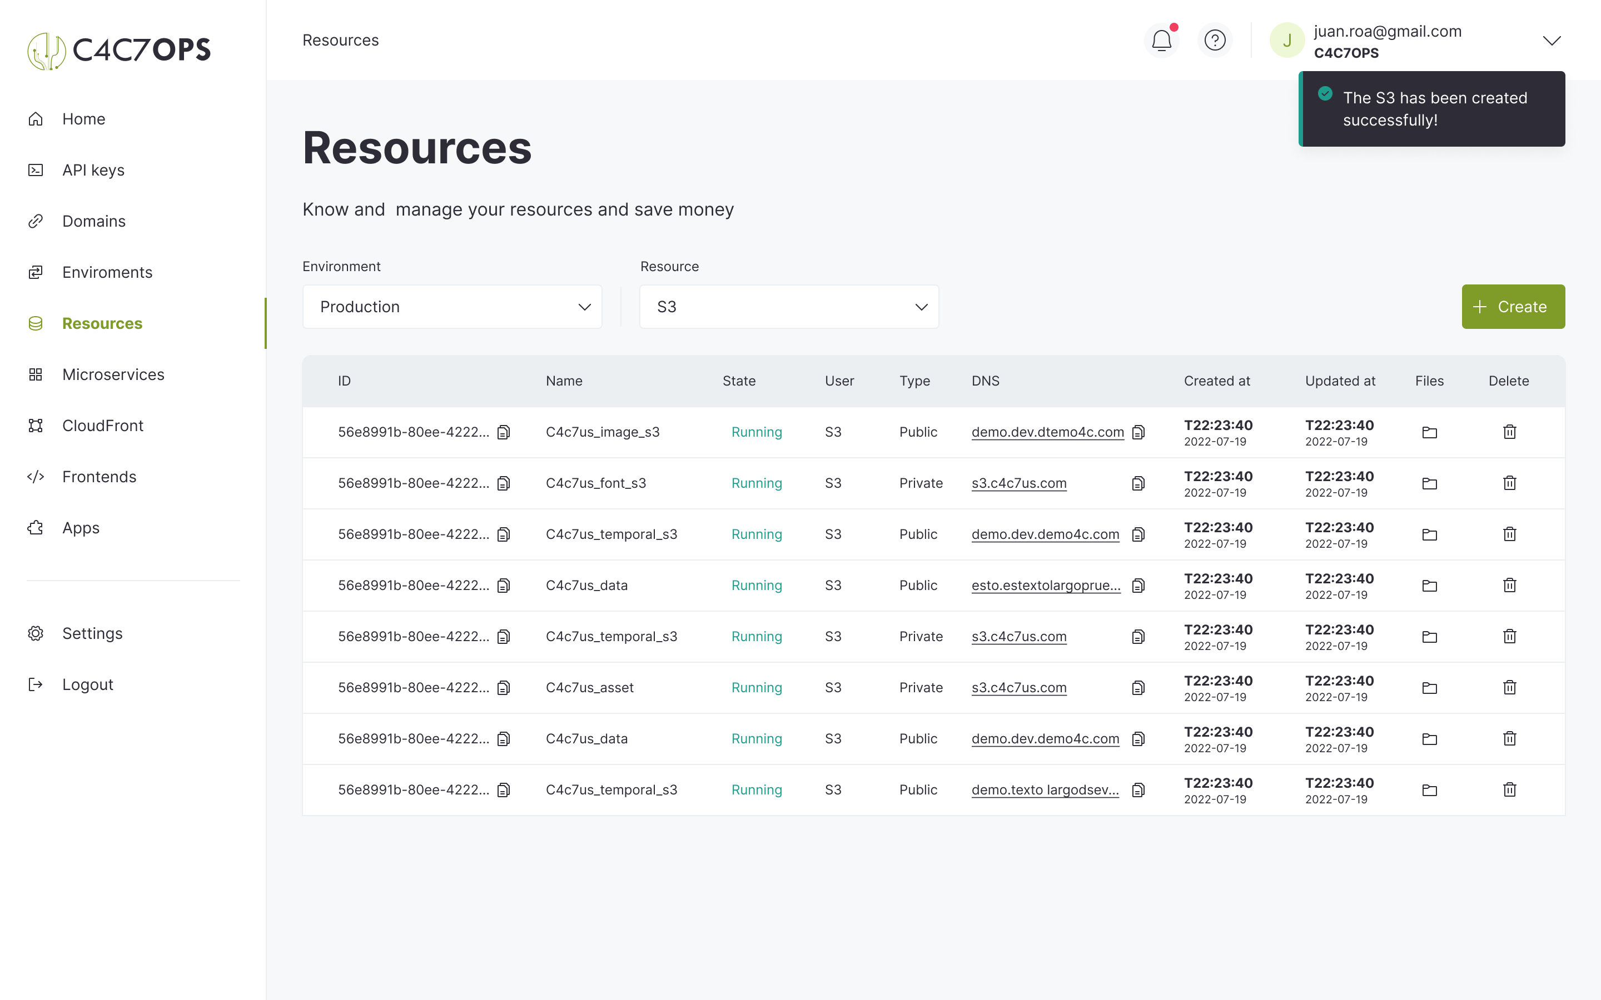Image resolution: width=1601 pixels, height=1000 pixels.
Task: Open Frontends in the sidebar
Action: click(98, 476)
